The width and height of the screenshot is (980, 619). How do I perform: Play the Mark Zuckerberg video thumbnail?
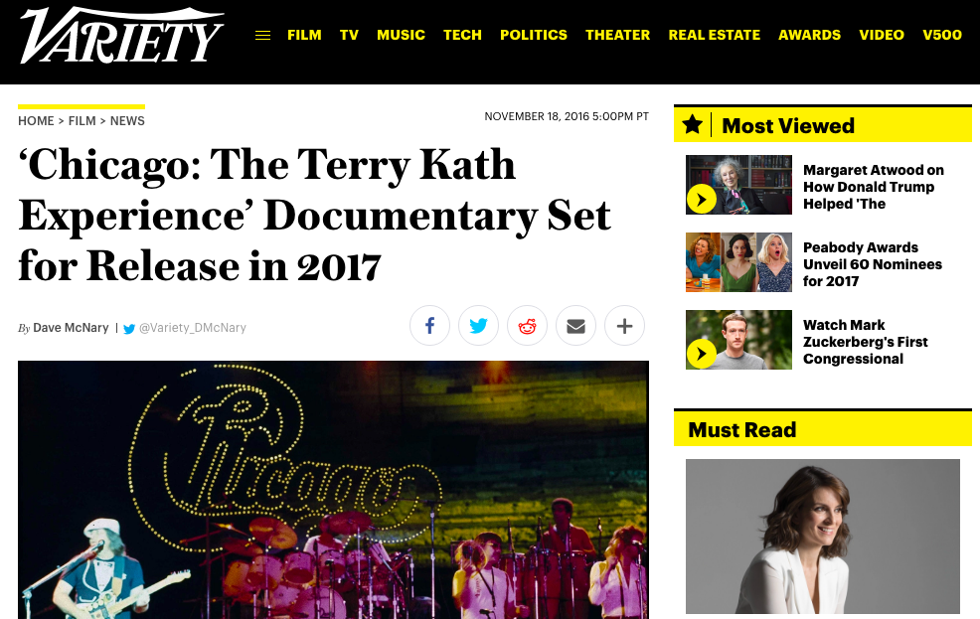coord(738,340)
